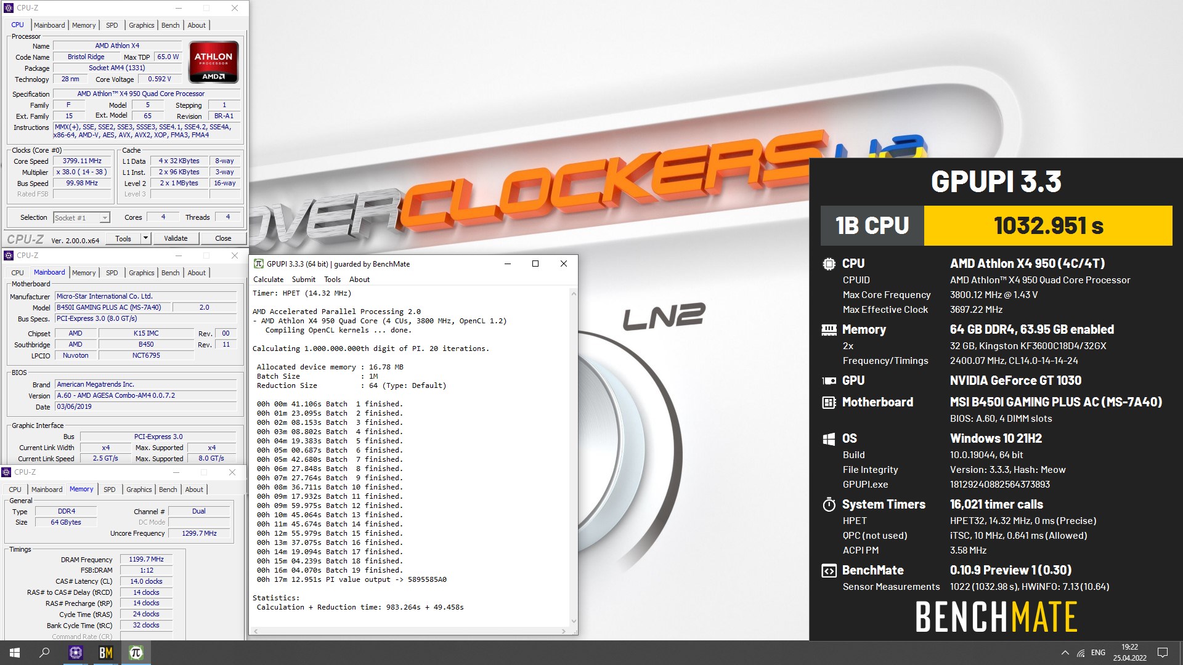Click GPUPI vertical scrollbar down arrow

point(574,621)
